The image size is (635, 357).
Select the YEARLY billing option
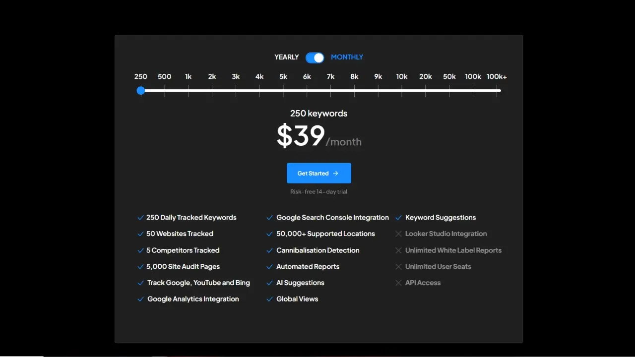pos(286,57)
